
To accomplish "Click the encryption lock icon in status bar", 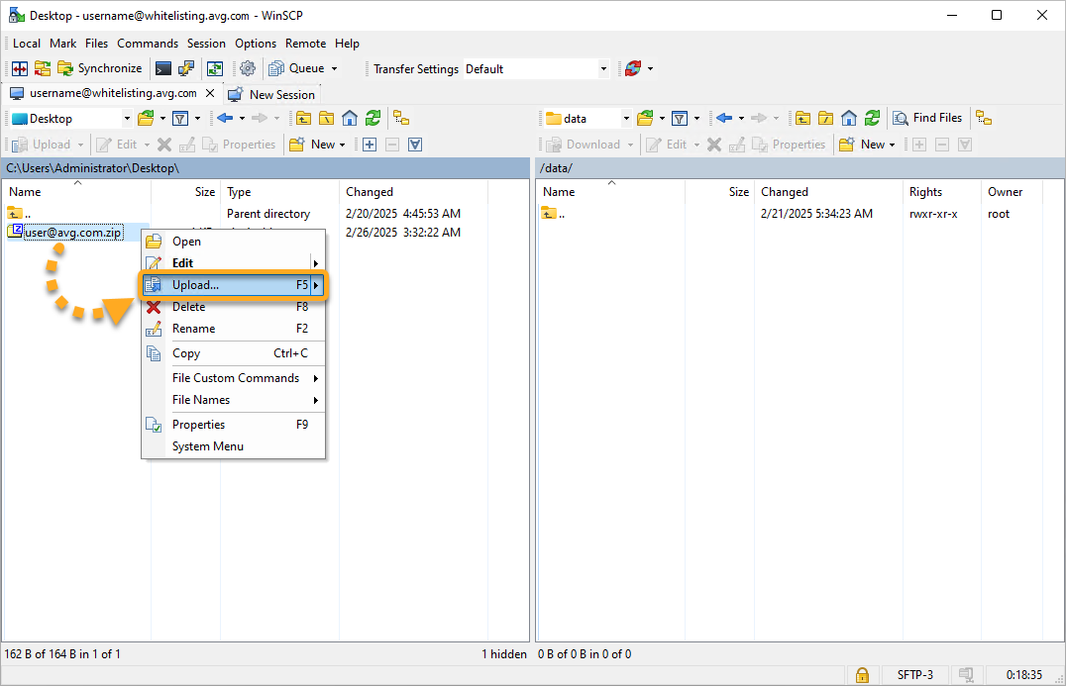I will 862,675.
